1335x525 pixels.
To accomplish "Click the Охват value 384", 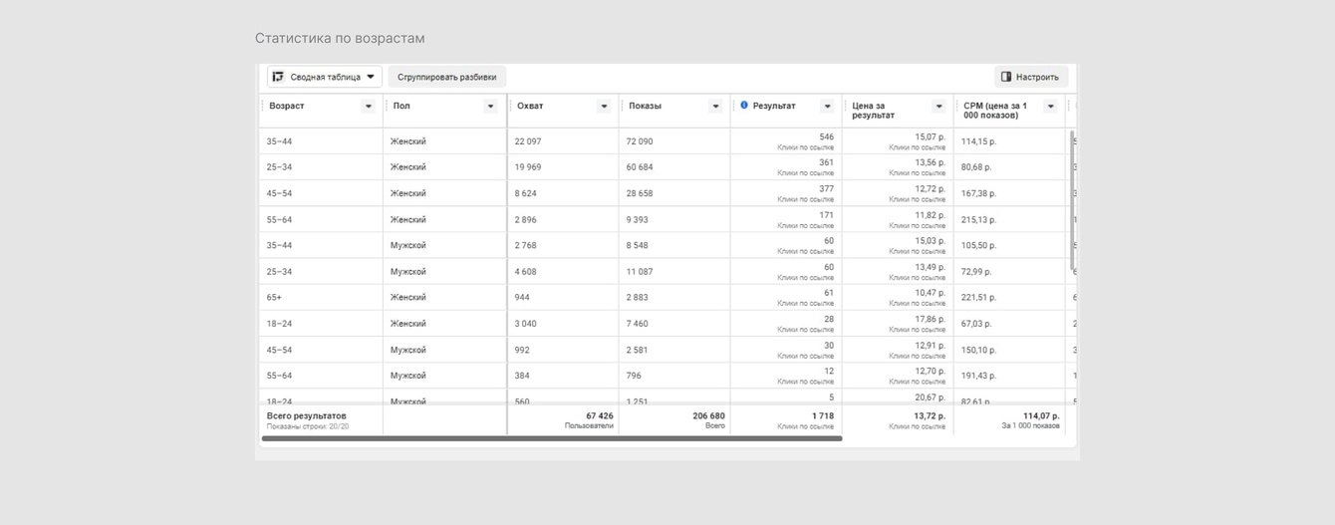I will (x=522, y=376).
